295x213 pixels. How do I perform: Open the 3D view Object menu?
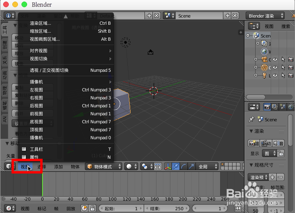pos(75,167)
